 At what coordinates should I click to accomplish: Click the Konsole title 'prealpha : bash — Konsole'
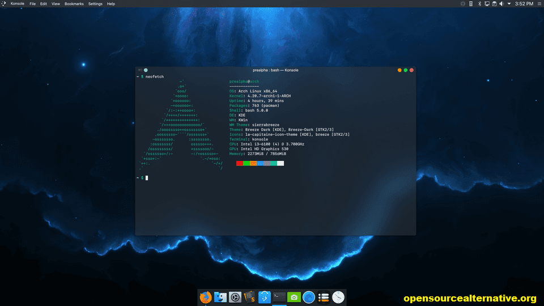point(275,70)
